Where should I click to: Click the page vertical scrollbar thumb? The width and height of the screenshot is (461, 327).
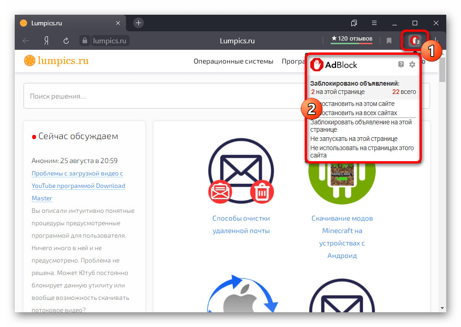click(x=442, y=70)
